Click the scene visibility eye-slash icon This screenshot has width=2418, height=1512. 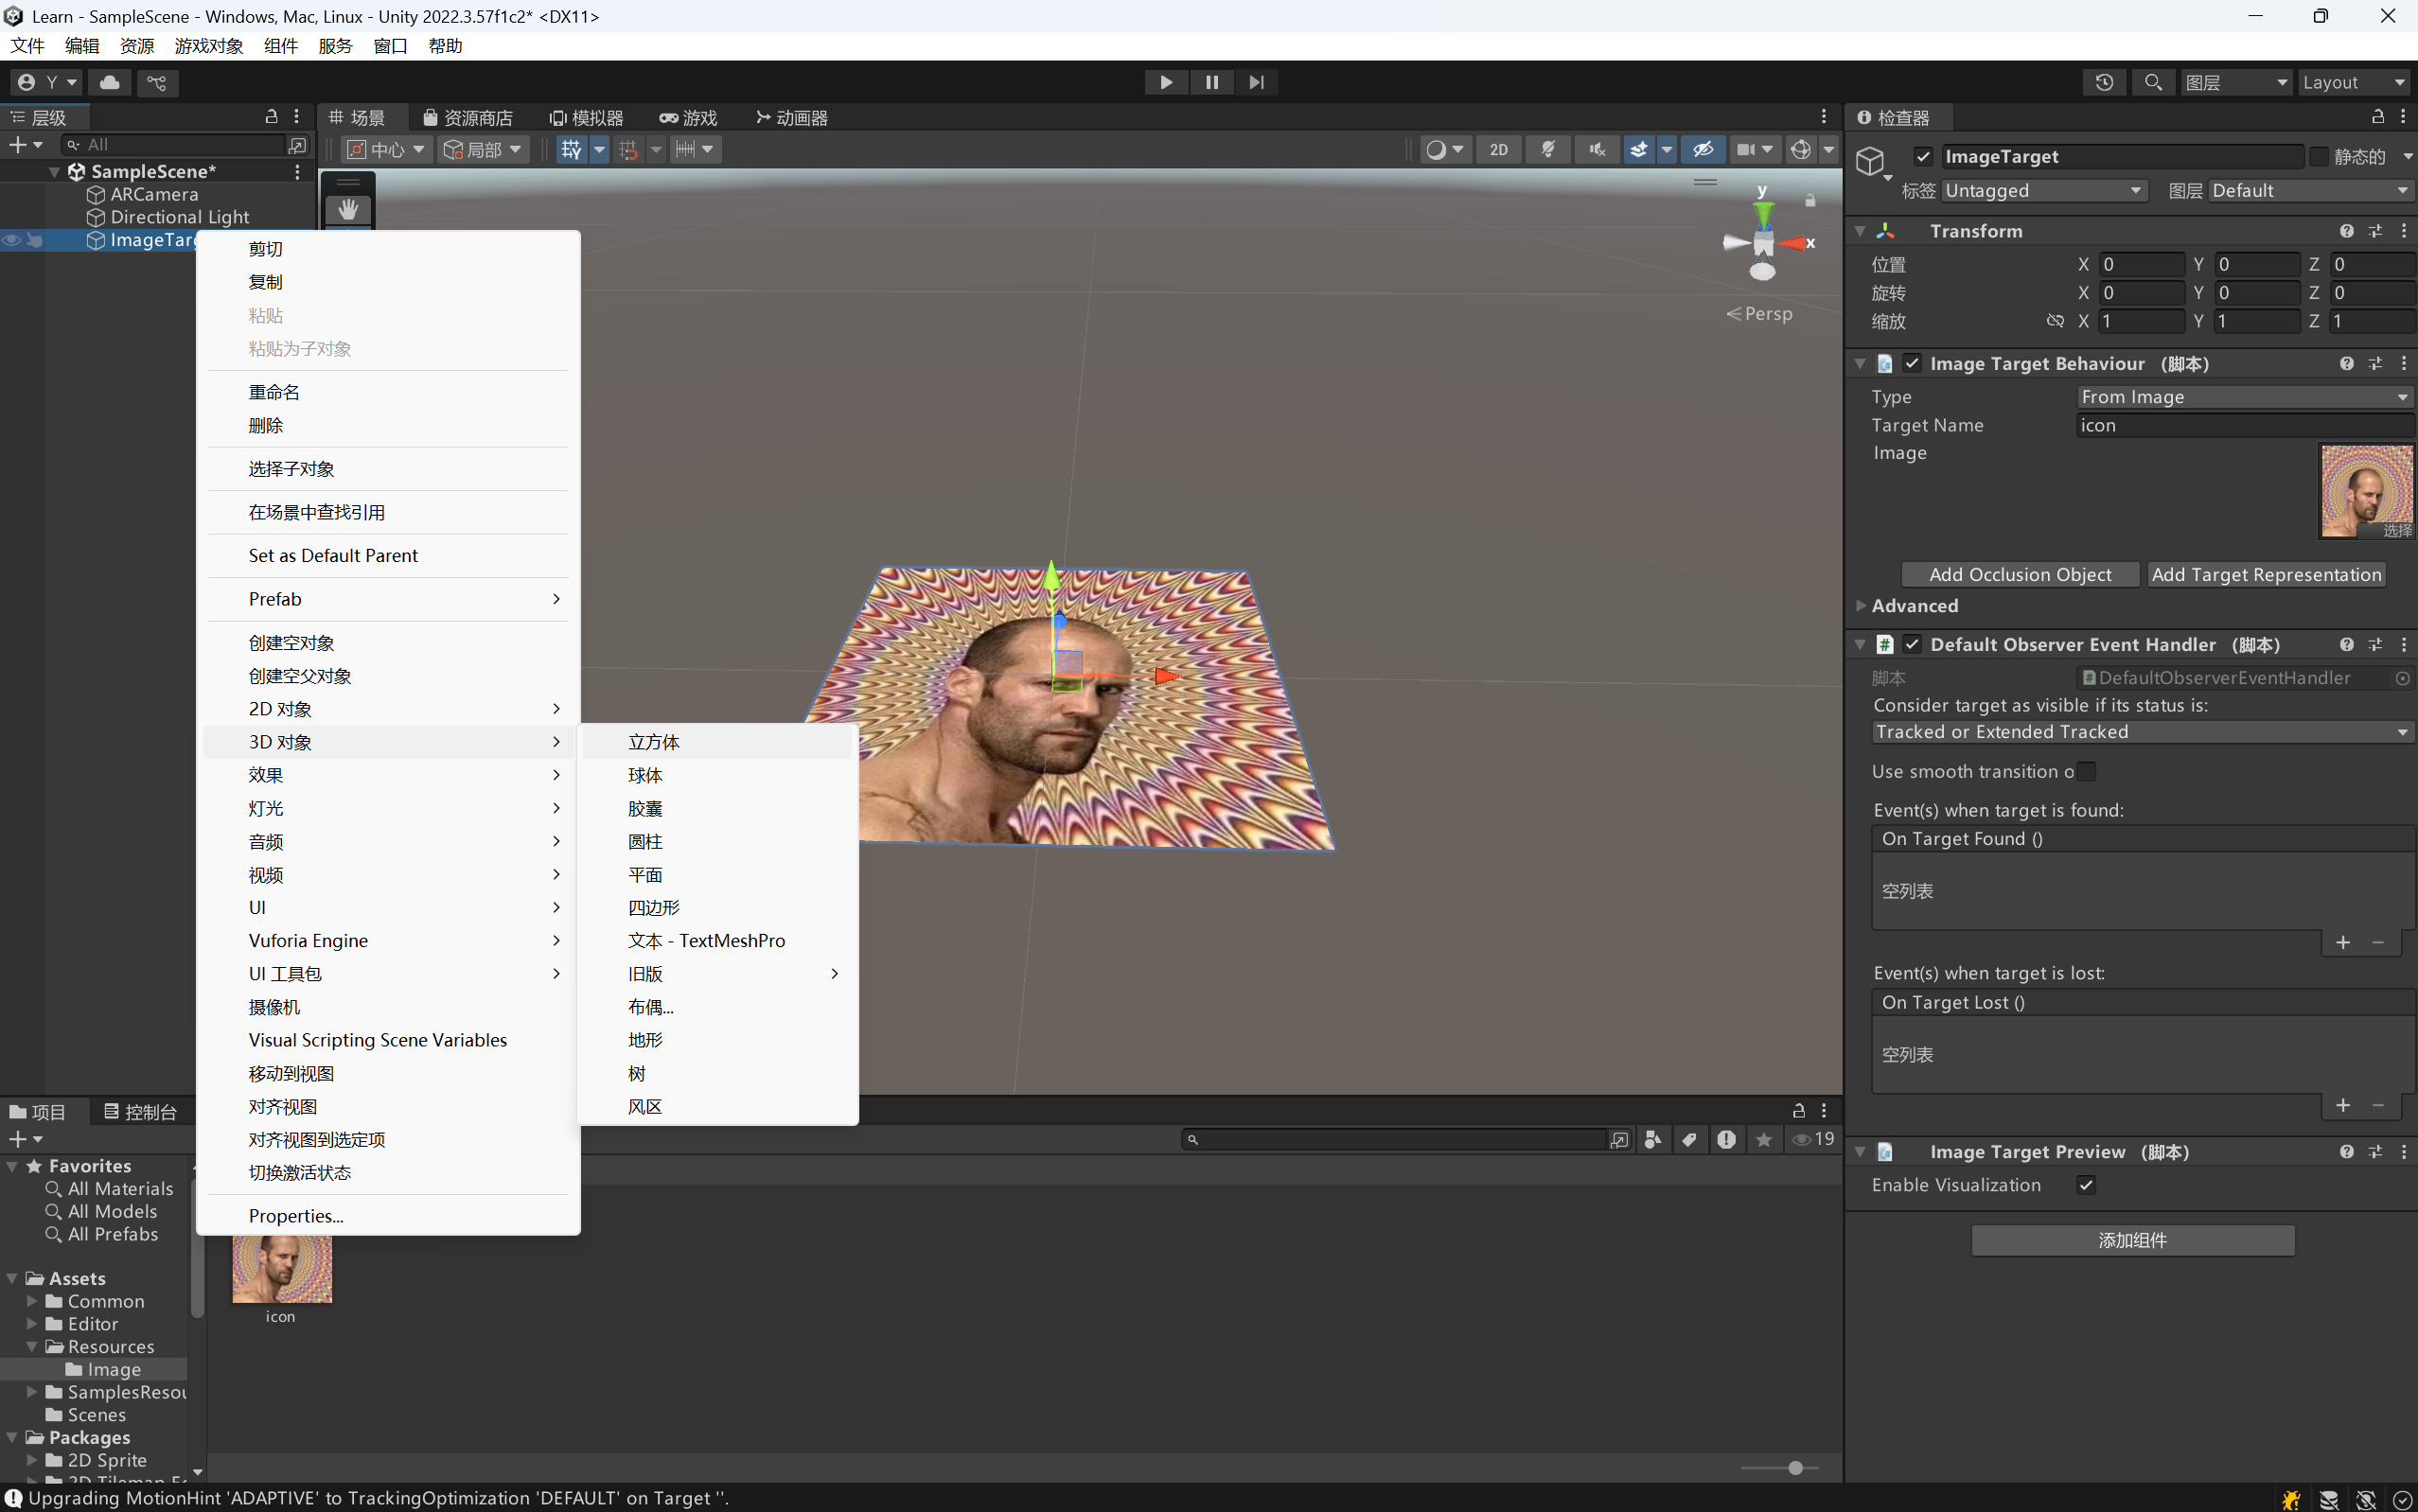point(1703,149)
